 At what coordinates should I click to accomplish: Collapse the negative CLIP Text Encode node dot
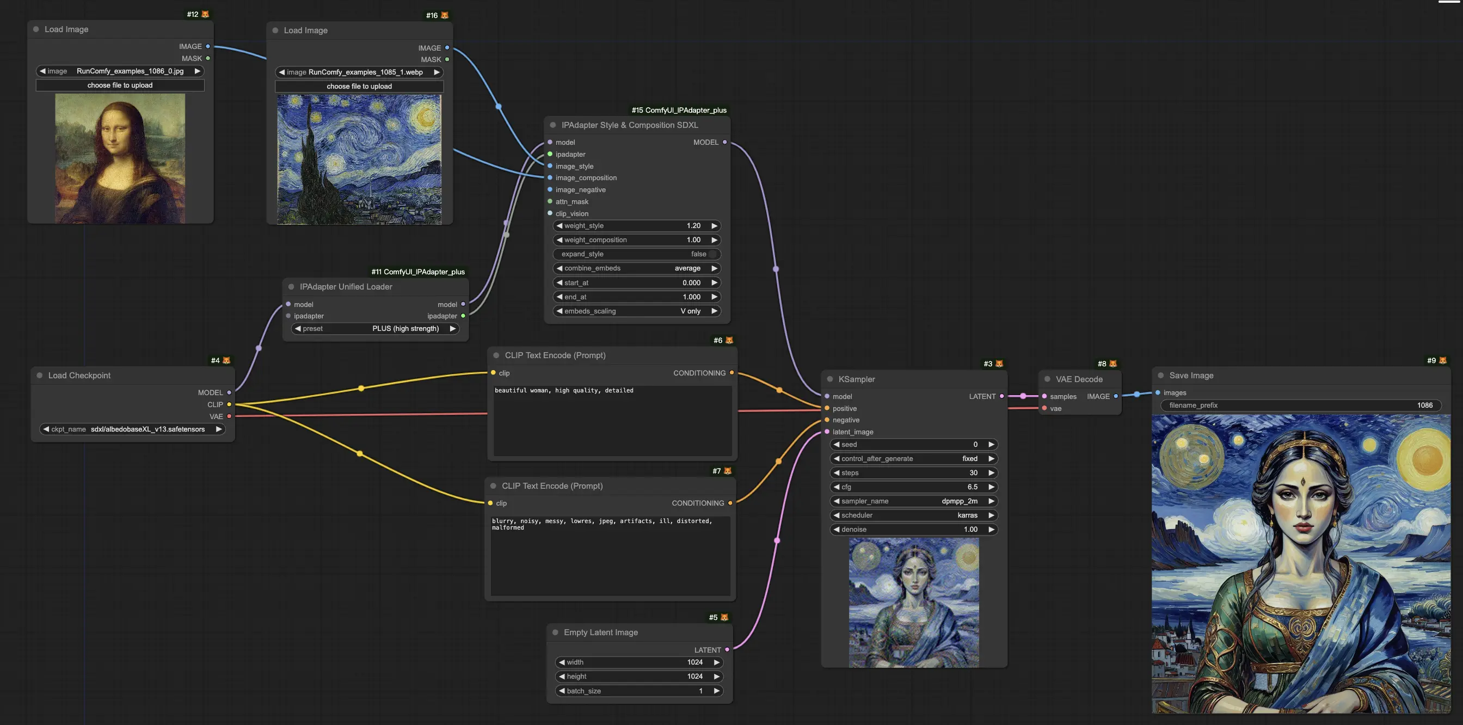click(x=494, y=486)
